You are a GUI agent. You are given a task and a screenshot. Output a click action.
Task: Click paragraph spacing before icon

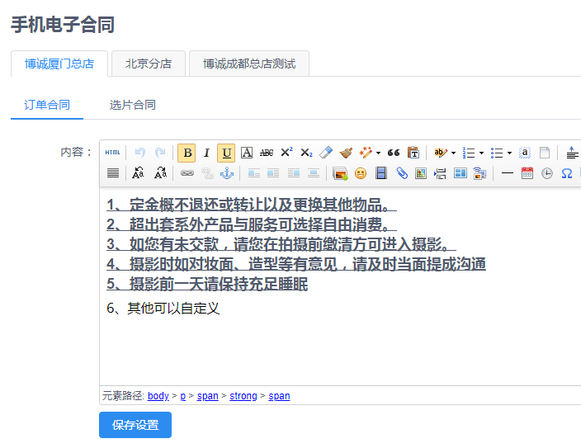click(572, 153)
